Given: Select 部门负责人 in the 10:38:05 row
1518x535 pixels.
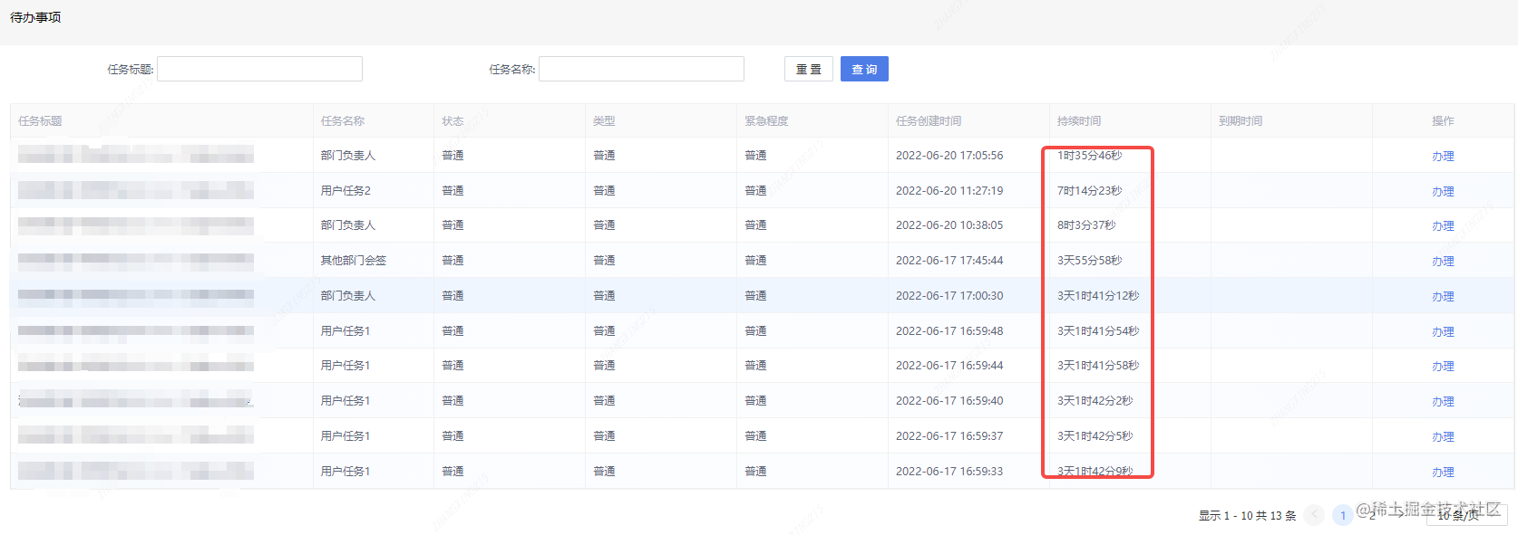Looking at the screenshot, I should pos(348,225).
